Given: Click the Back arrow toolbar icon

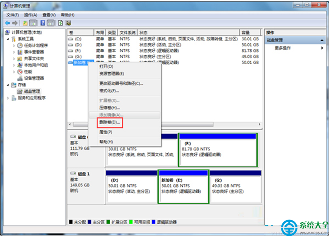Looking at the screenshot, I should (x=8, y=23).
